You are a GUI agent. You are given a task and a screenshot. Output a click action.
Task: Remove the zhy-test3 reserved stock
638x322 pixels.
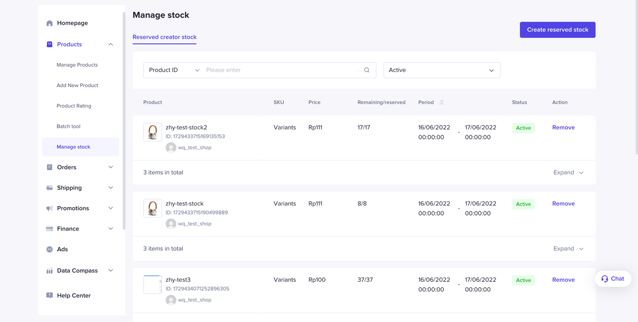point(563,280)
